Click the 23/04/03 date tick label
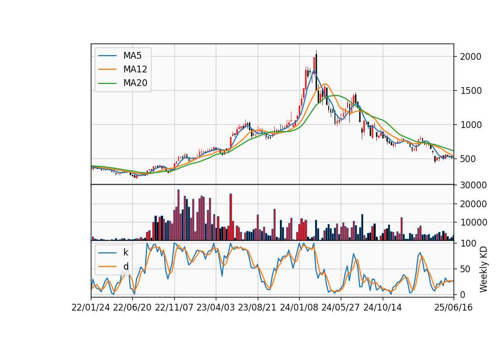This screenshot has width=504, height=362. 216,307
